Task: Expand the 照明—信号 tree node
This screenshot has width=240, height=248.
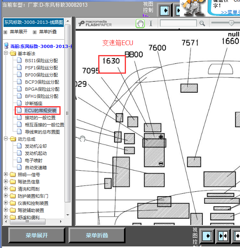Action: [6, 174]
